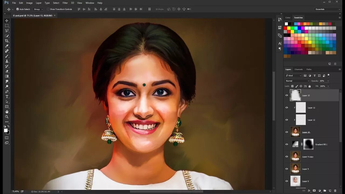Image resolution: width=345 pixels, height=194 pixels.
Task: Open the Opacity slider dropdown arrow
Action: pos(328,81)
